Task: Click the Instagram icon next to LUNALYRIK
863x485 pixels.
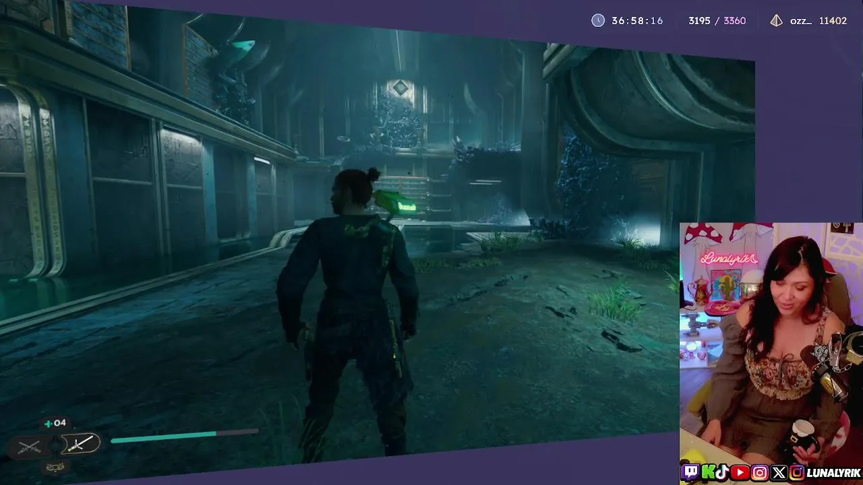Action: tap(797, 472)
